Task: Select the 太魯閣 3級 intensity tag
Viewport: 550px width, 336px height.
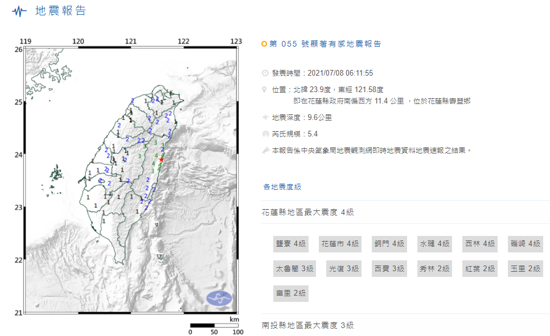Action: click(295, 269)
